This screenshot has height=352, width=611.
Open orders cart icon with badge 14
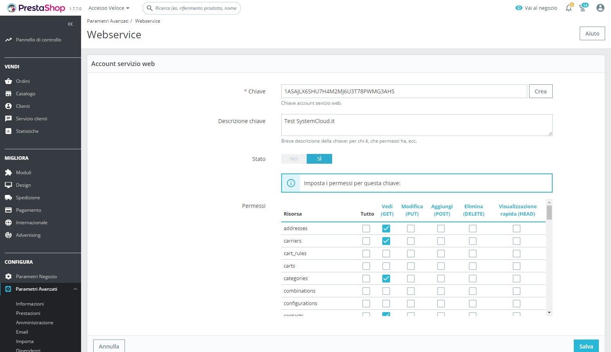(583, 8)
